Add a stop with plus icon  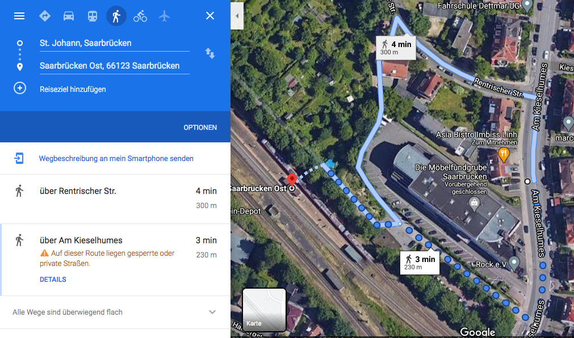[20, 88]
